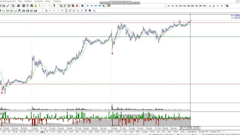Click the print icon in toolbar
This screenshot has height=135, width=240.
click(x=18, y=6)
